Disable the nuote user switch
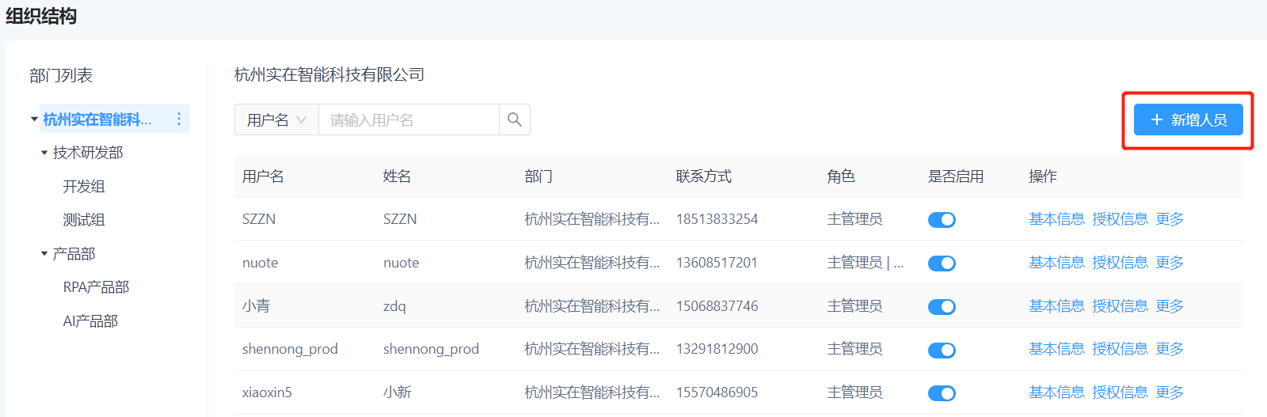Screen dimensions: 1267x417 942,263
